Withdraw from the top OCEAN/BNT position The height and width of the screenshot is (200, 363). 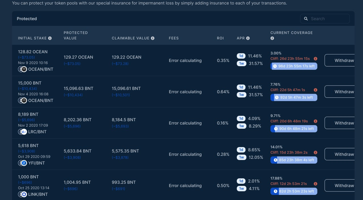pos(344,60)
